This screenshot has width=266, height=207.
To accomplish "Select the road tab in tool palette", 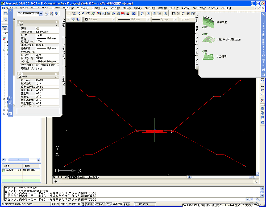I will [197, 29].
